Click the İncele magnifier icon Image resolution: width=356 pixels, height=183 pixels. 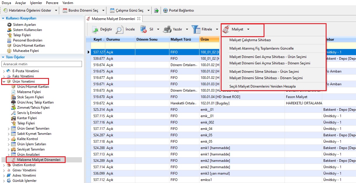pyautogui.click(x=120, y=29)
